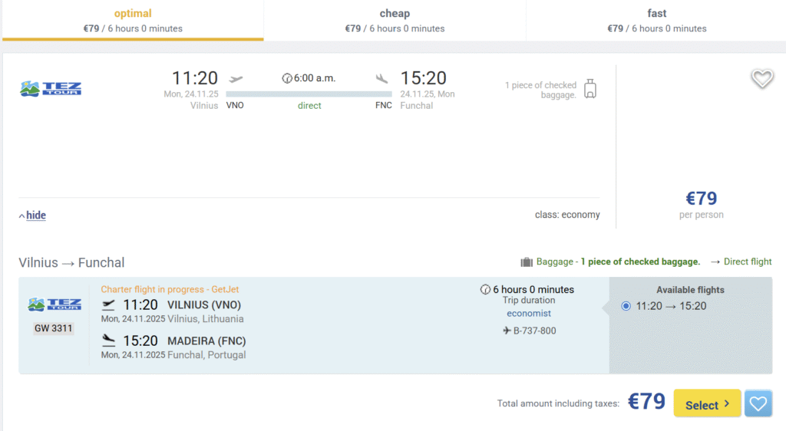Click the TEZ Tour logo above the hide link

(51, 88)
